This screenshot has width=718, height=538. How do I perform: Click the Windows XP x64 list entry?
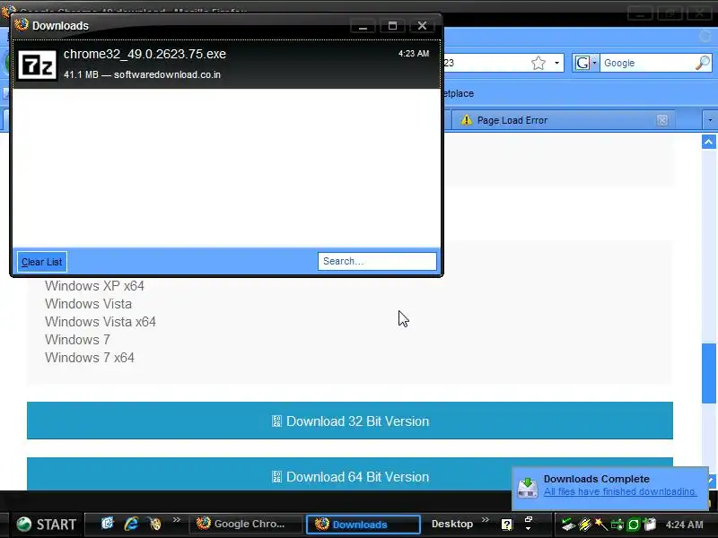pos(95,286)
